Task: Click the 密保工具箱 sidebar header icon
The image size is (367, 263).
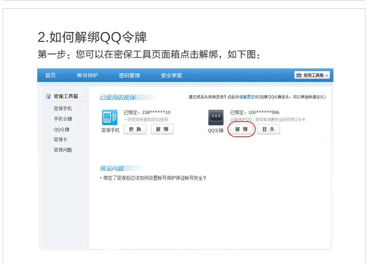Action: click(48, 96)
